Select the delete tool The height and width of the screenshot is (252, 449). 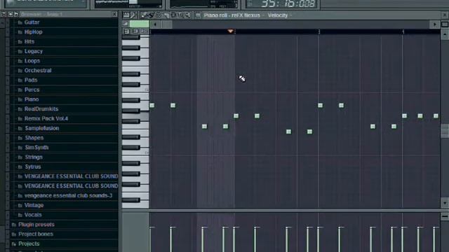coord(159,15)
